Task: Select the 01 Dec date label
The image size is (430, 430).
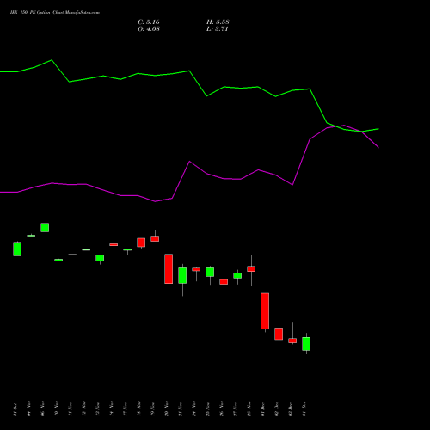Action: pos(263,409)
